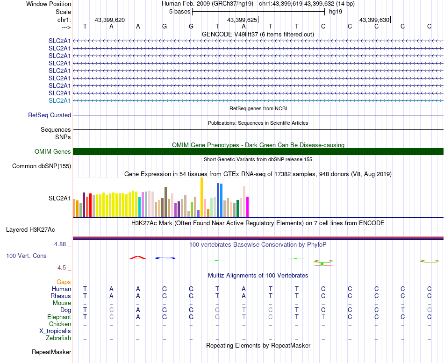
Task: Click the orange Gaps label
Action: 64,282
